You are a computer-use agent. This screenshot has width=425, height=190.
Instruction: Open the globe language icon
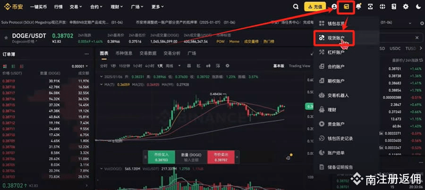(382, 7)
